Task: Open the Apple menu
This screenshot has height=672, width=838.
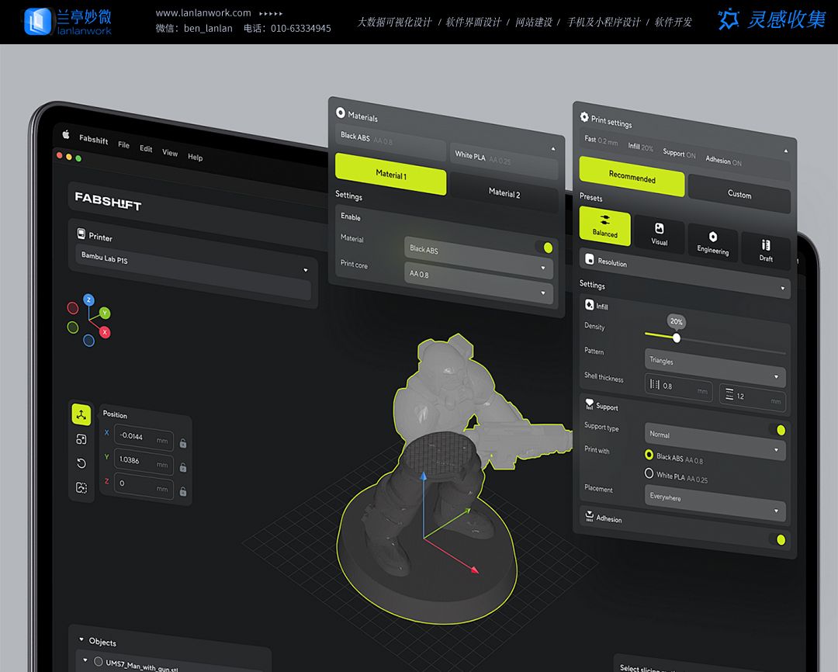Action: click(x=66, y=135)
